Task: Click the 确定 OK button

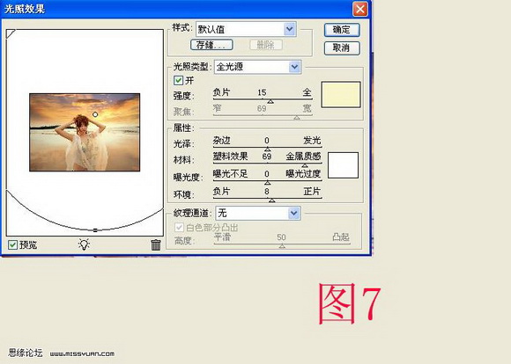Action: tap(342, 30)
